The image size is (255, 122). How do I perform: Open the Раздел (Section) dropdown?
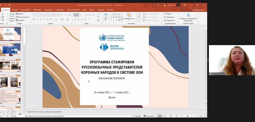(21, 20)
